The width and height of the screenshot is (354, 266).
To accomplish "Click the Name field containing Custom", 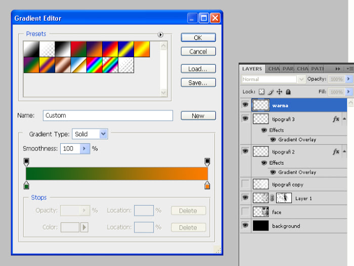I will (108, 116).
